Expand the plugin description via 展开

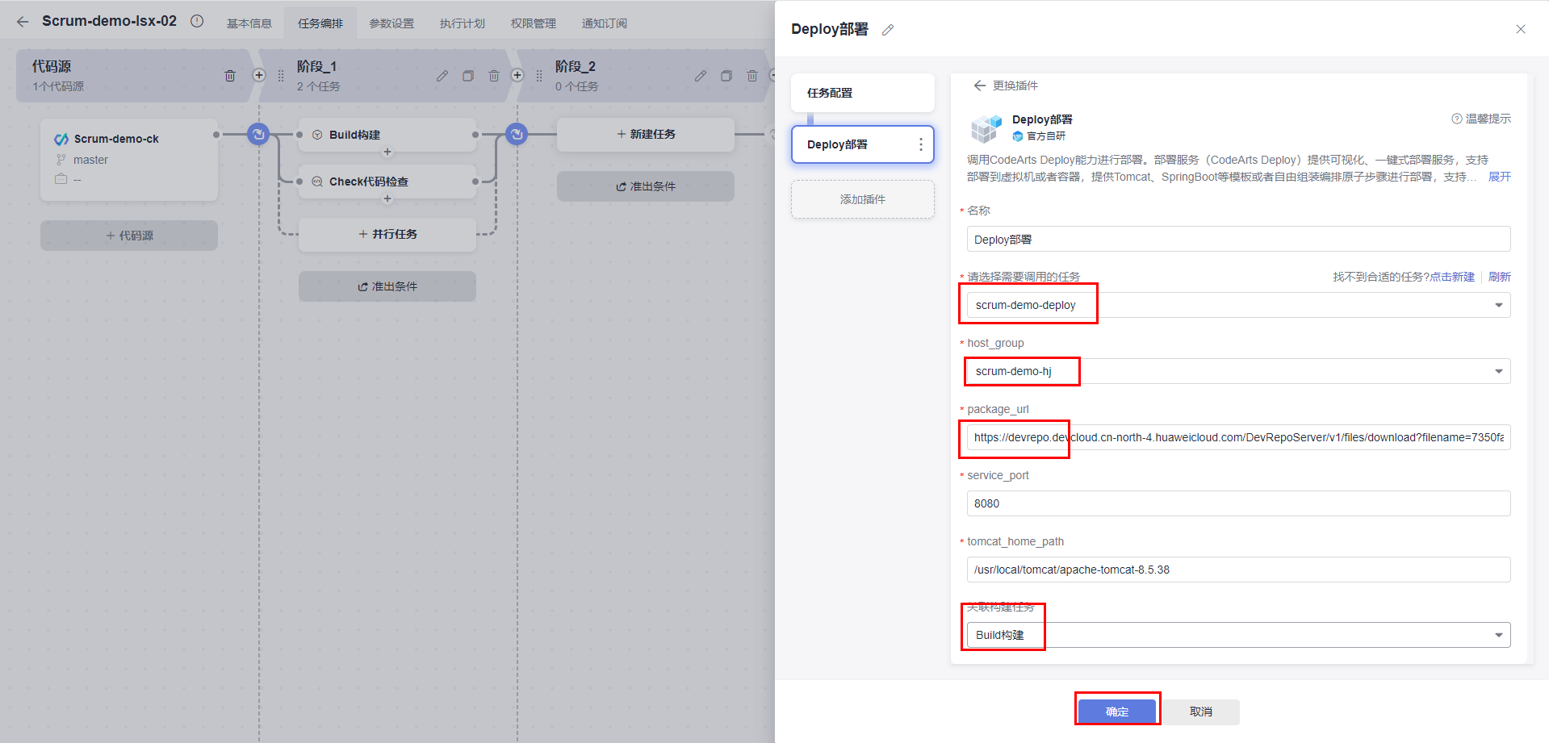tap(1500, 177)
